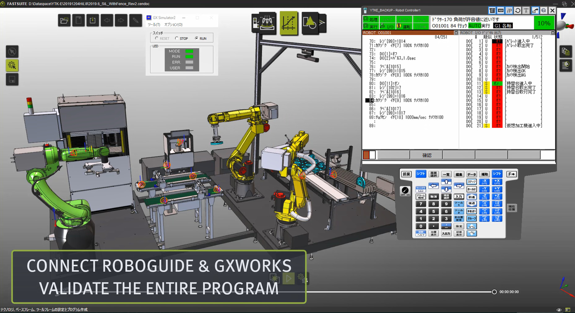Open the graph analysis workbench icon
This screenshot has width=575, height=313.
pyautogui.click(x=288, y=23)
